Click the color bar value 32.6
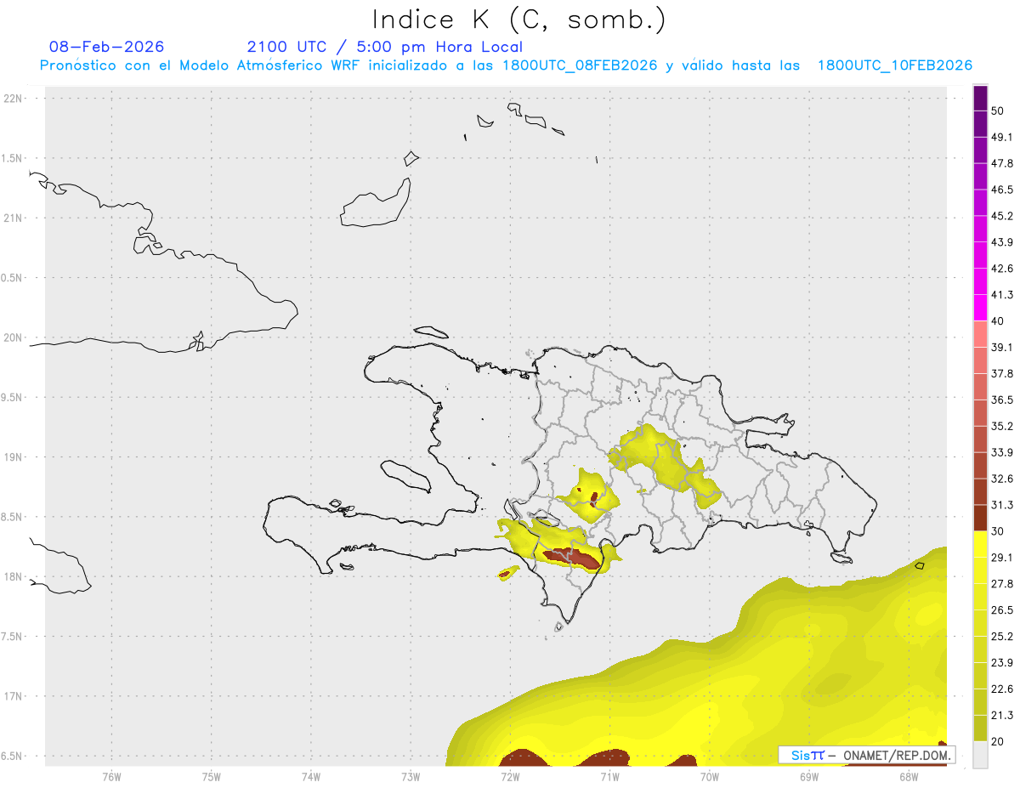The image size is (1020, 788). coord(1001,479)
